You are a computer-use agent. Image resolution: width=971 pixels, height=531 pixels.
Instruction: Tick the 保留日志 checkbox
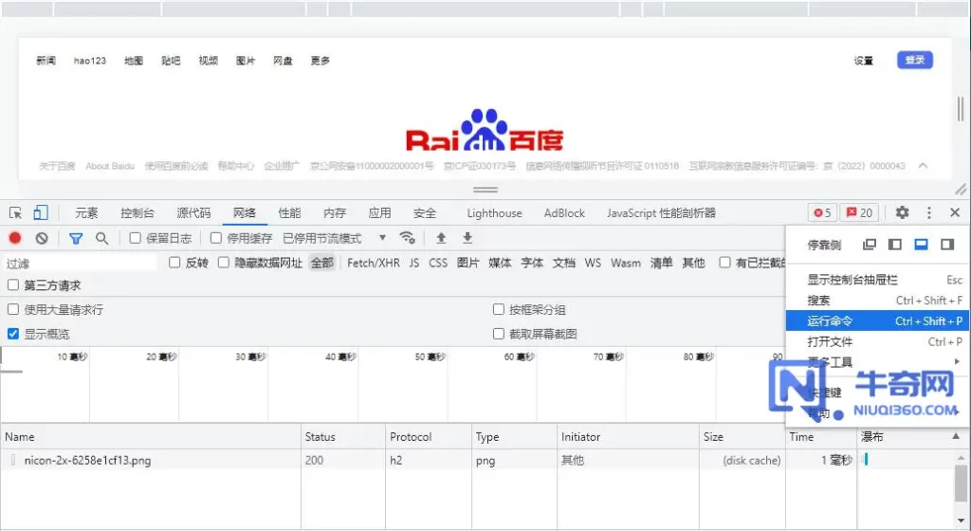[135, 238]
